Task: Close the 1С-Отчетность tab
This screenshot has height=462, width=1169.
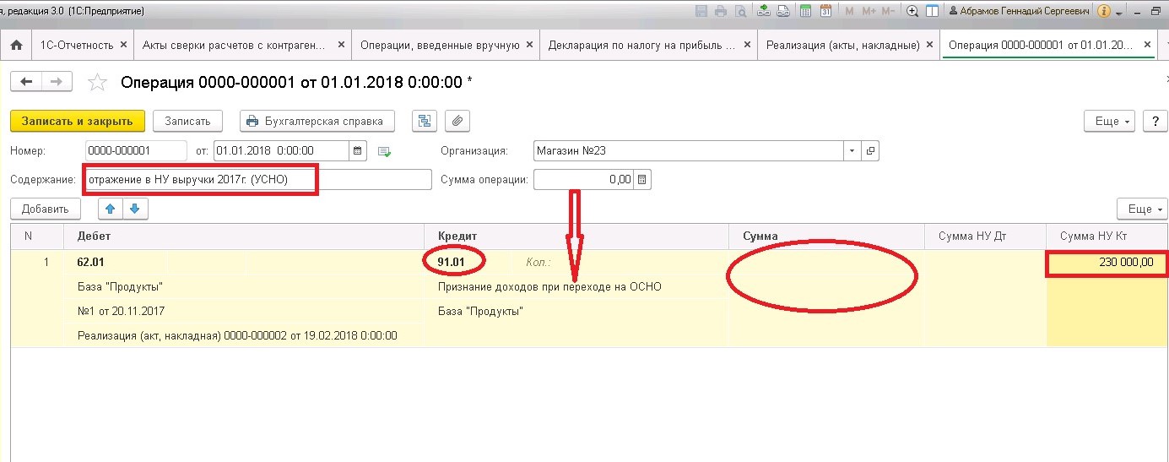Action: [x=123, y=46]
